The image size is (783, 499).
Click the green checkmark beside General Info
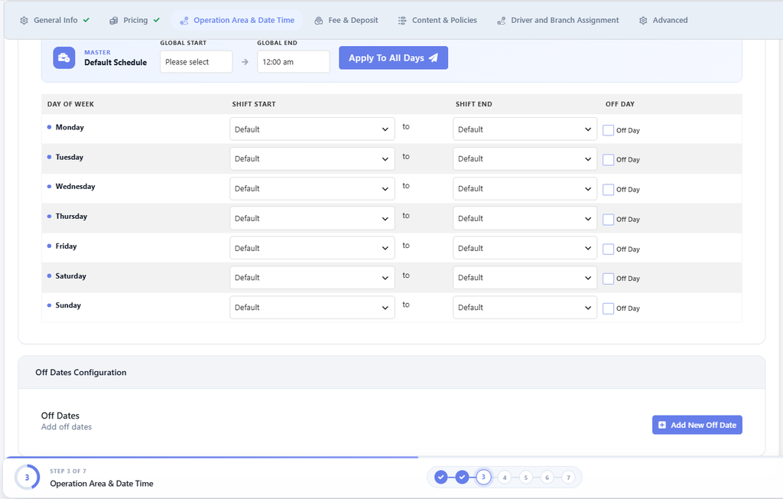pyautogui.click(x=86, y=20)
